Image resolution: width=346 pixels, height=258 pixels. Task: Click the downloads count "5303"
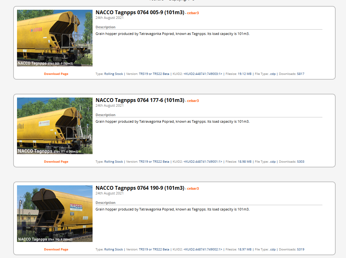tap(301, 162)
